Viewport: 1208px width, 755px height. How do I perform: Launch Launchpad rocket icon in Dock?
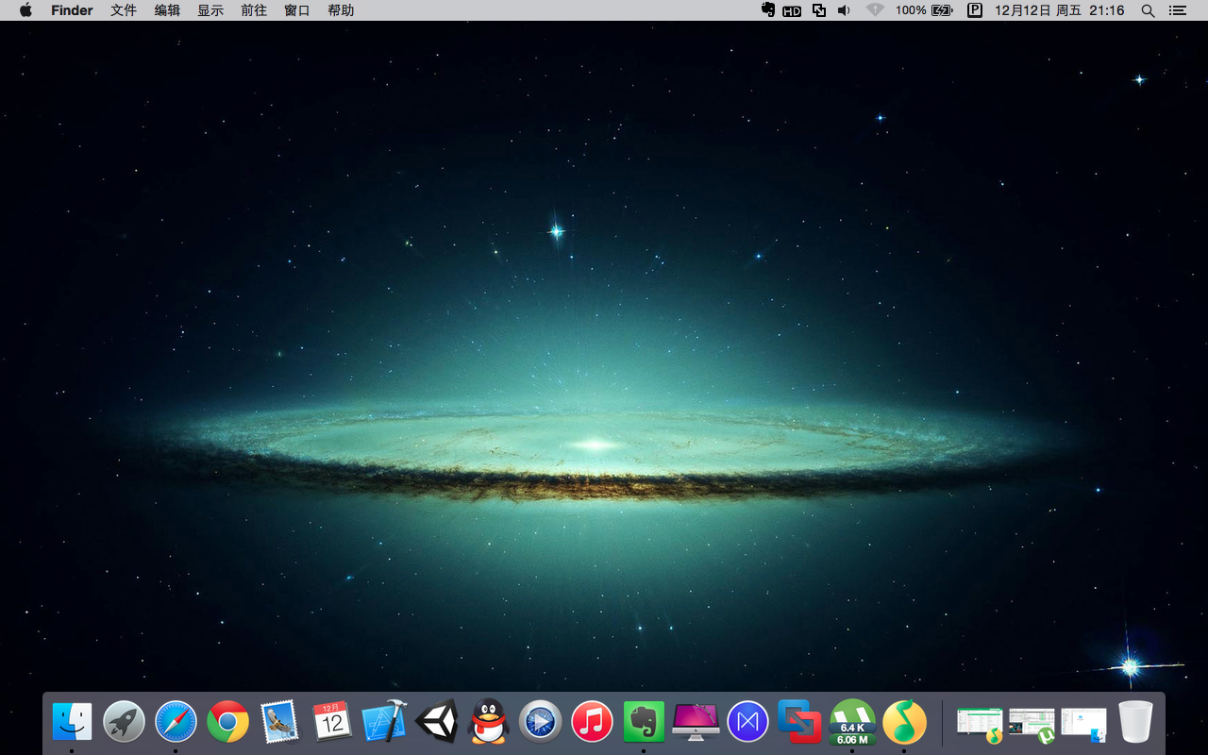pyautogui.click(x=124, y=722)
